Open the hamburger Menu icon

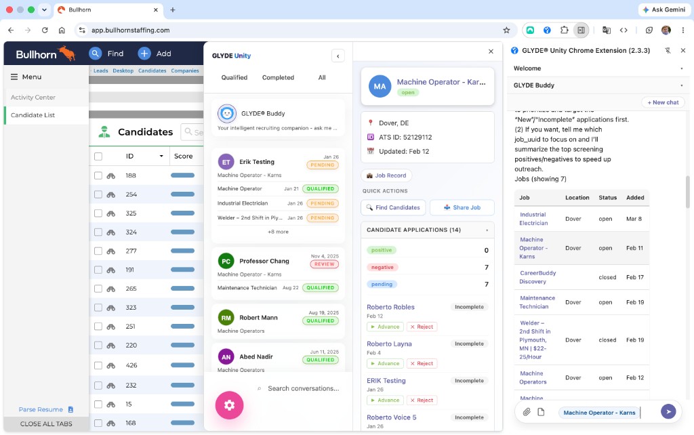[x=14, y=77]
